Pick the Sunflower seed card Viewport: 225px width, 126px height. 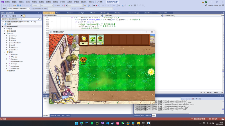tap(100, 40)
